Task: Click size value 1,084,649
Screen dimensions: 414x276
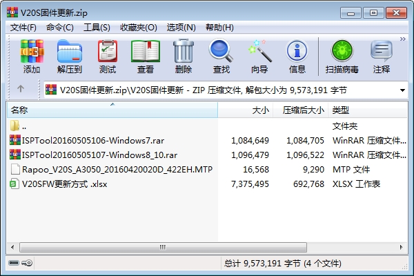Action: coord(250,141)
